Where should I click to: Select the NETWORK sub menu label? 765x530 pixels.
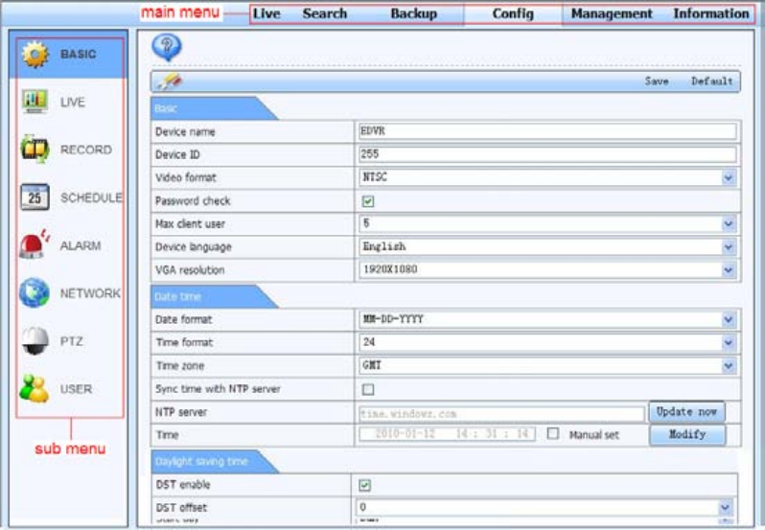[x=90, y=293]
